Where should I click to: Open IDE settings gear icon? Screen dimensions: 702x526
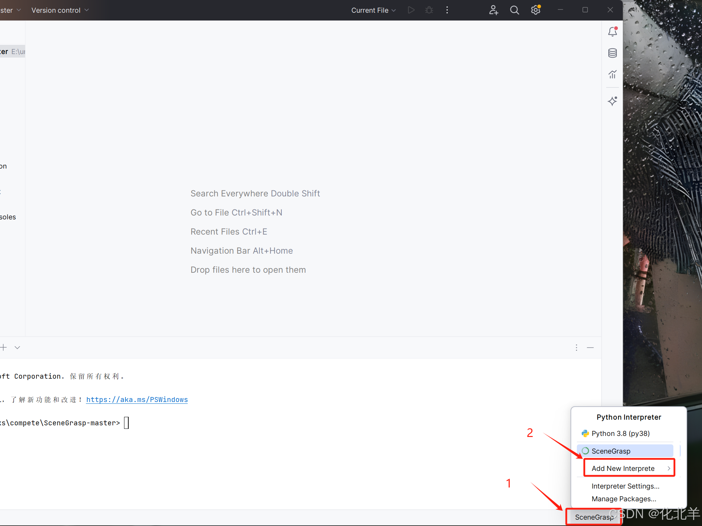(536, 10)
